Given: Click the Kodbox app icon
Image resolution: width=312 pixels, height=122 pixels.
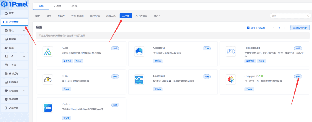Looking at the screenshot, I should point(48,108).
